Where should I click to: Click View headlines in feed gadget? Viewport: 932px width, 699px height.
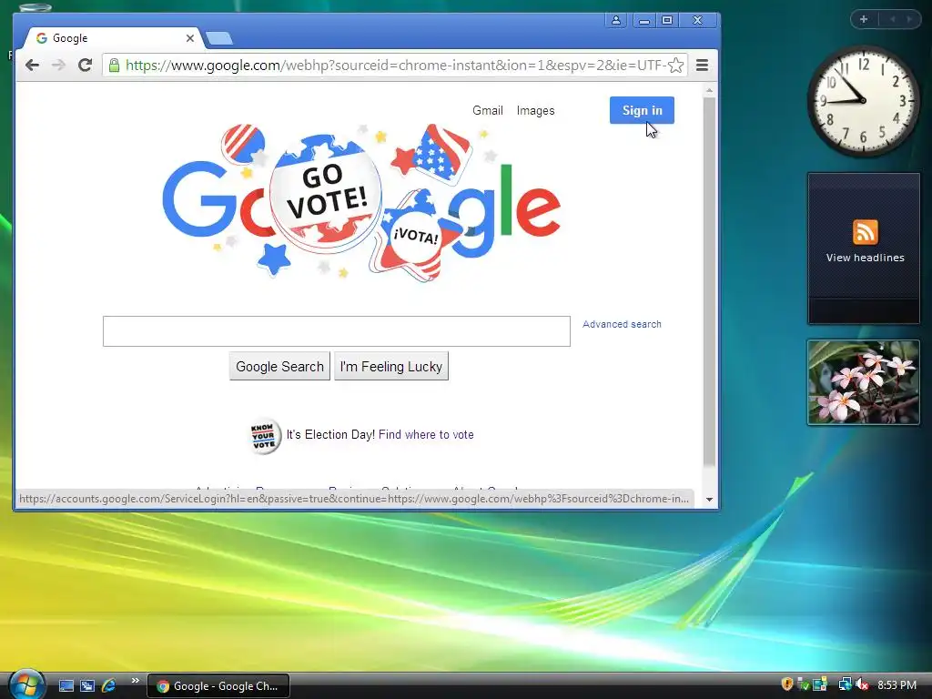coord(865,258)
